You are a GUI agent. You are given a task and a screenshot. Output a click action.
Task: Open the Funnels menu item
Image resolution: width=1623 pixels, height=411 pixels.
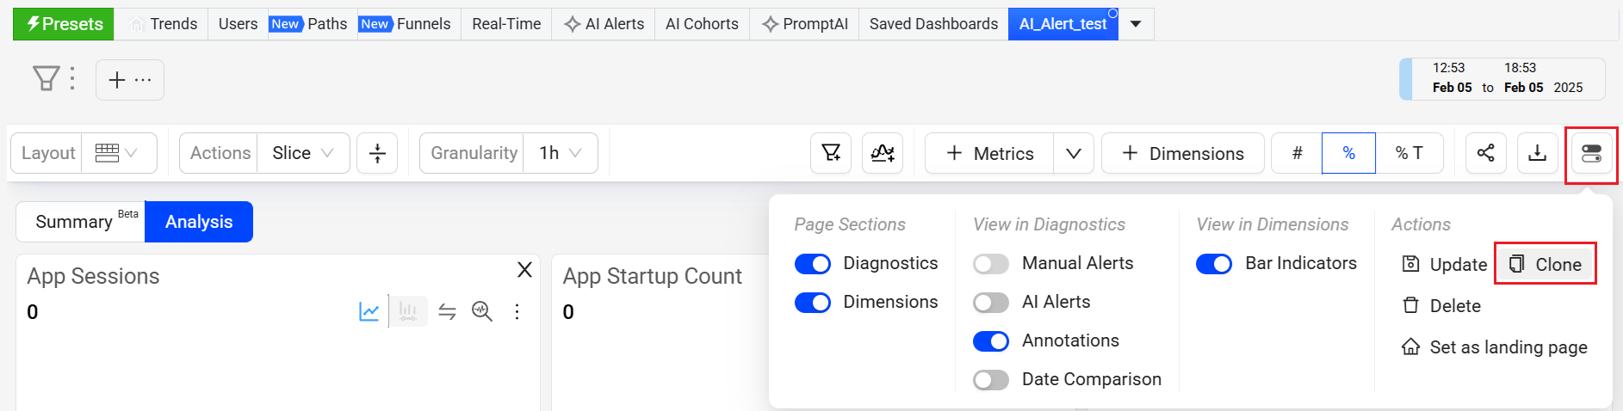(x=423, y=24)
